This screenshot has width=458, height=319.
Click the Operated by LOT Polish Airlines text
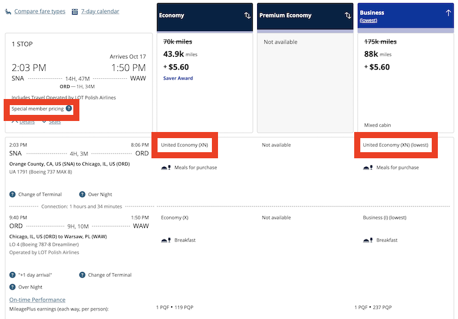44,252
